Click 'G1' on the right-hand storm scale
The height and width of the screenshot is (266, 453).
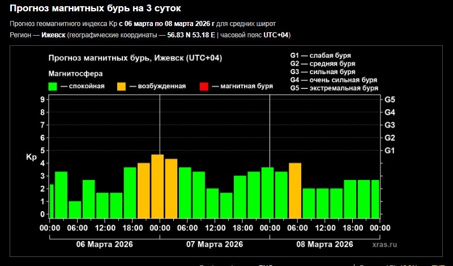(390, 151)
